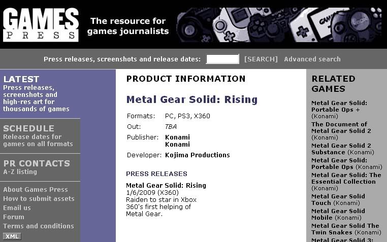This screenshot has height=242, width=387.
Task: Open the Metal Gear Solid: Rising press release
Action: (166, 185)
